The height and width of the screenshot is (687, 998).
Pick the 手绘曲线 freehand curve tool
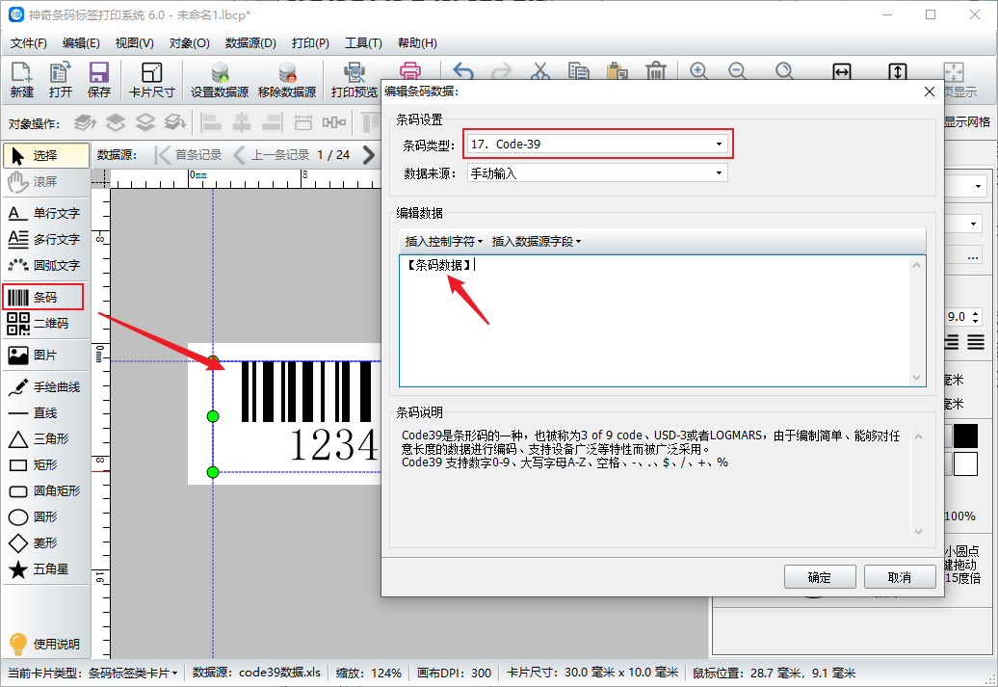(x=43, y=387)
